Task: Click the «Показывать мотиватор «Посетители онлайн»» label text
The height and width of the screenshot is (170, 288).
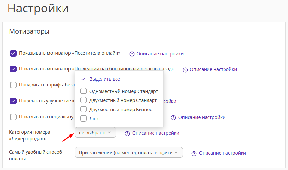Action: pos(70,53)
